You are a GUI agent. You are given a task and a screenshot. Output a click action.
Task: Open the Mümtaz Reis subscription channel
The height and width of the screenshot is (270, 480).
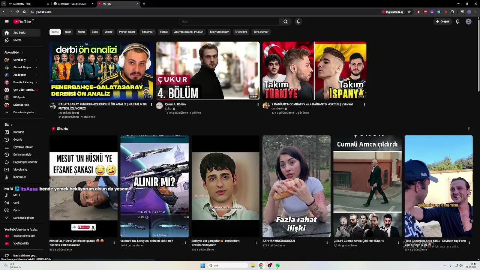click(x=21, y=105)
